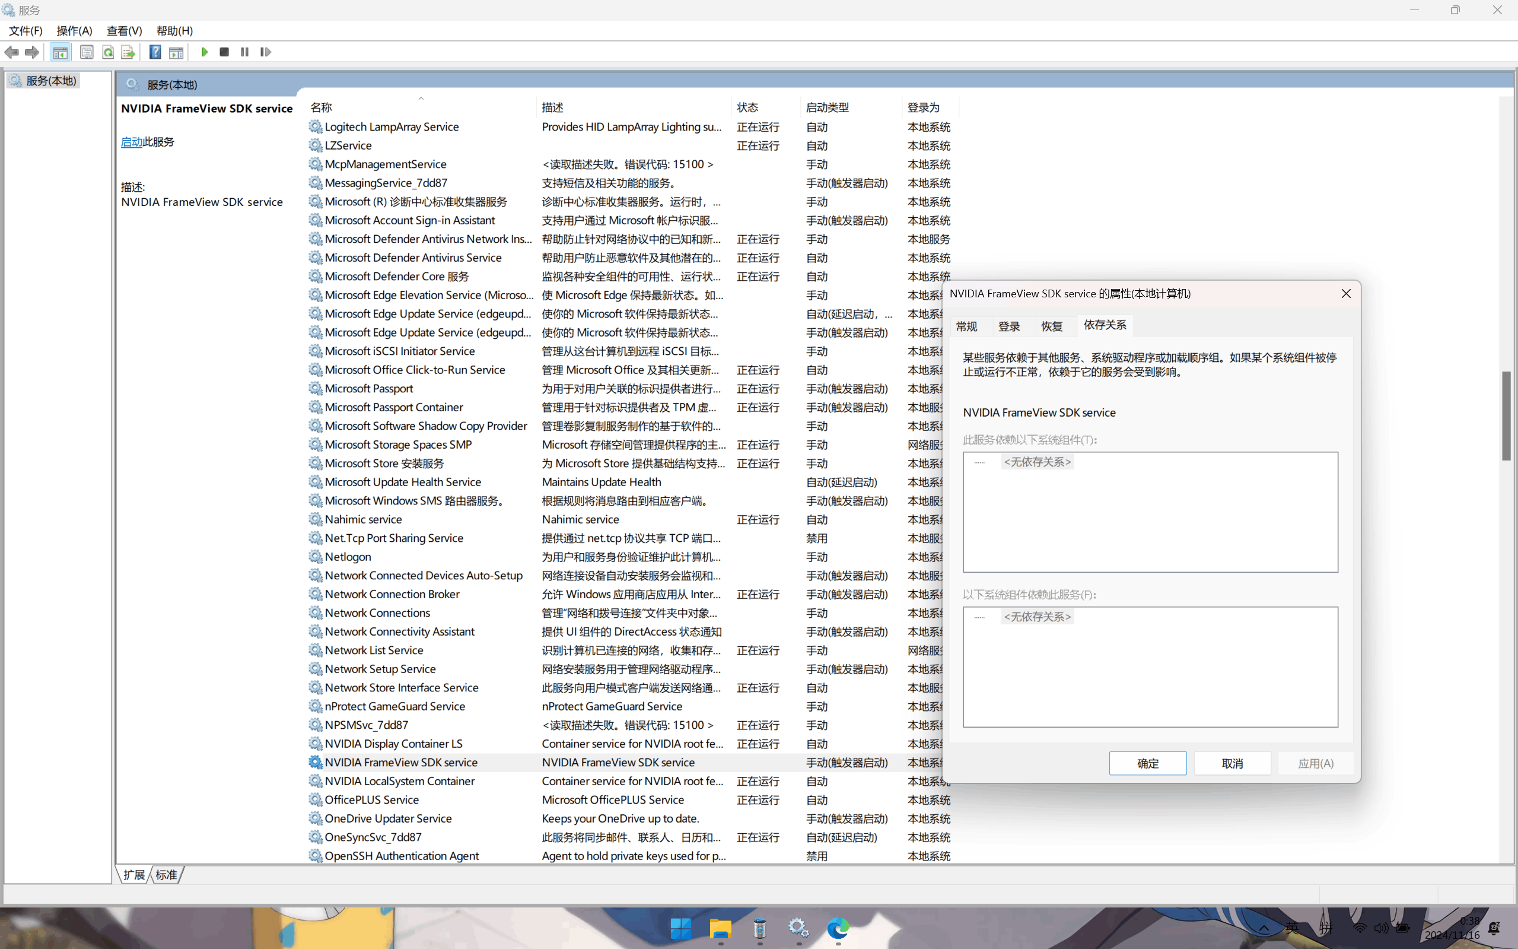The height and width of the screenshot is (949, 1518).
Task: Open the blue Help question mark icon
Action: pos(155,52)
